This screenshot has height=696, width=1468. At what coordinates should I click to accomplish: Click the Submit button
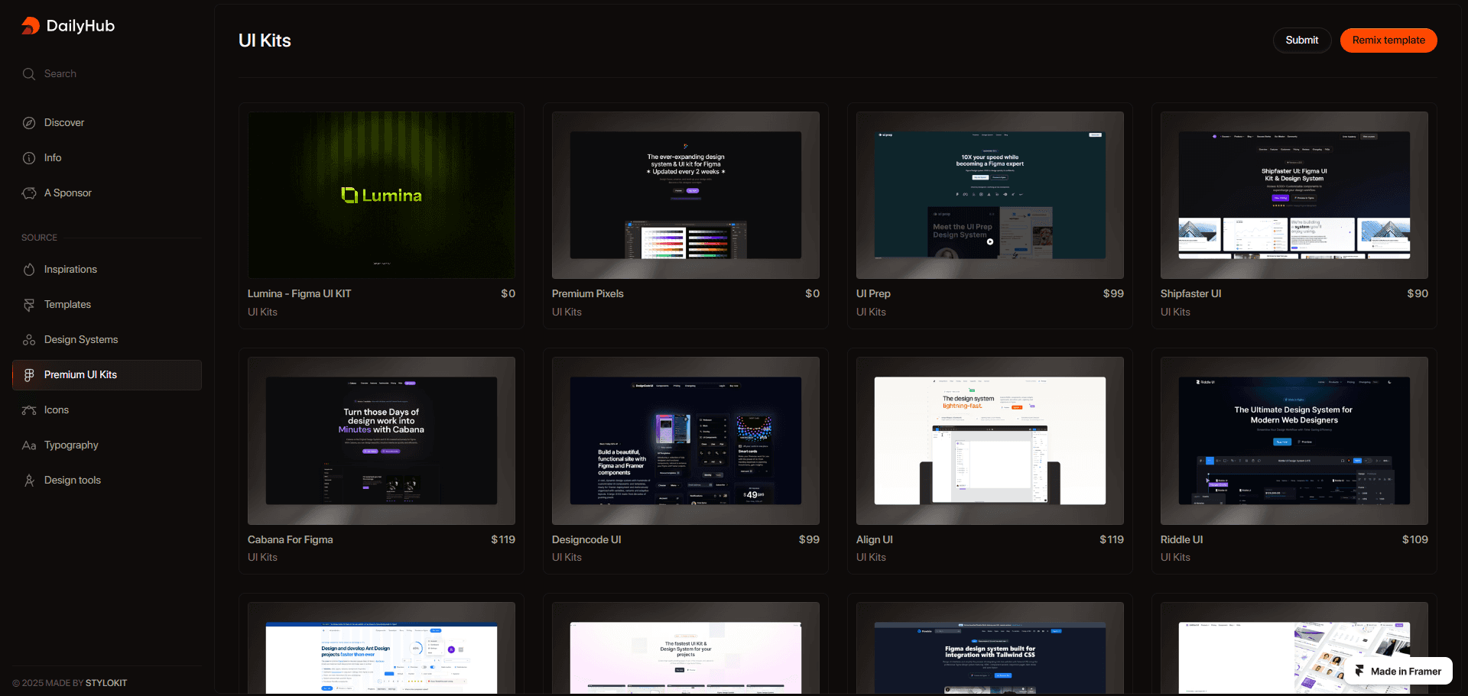[1301, 40]
